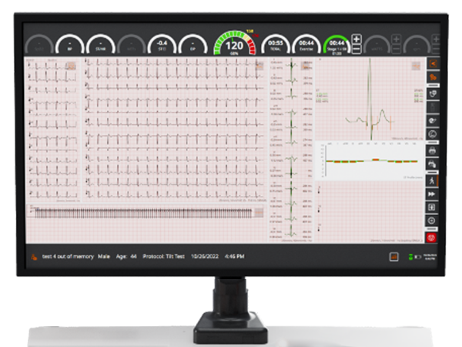This screenshot has height=347, width=462.
Task: Click the orange square icon in bottom bar
Action: click(x=393, y=257)
